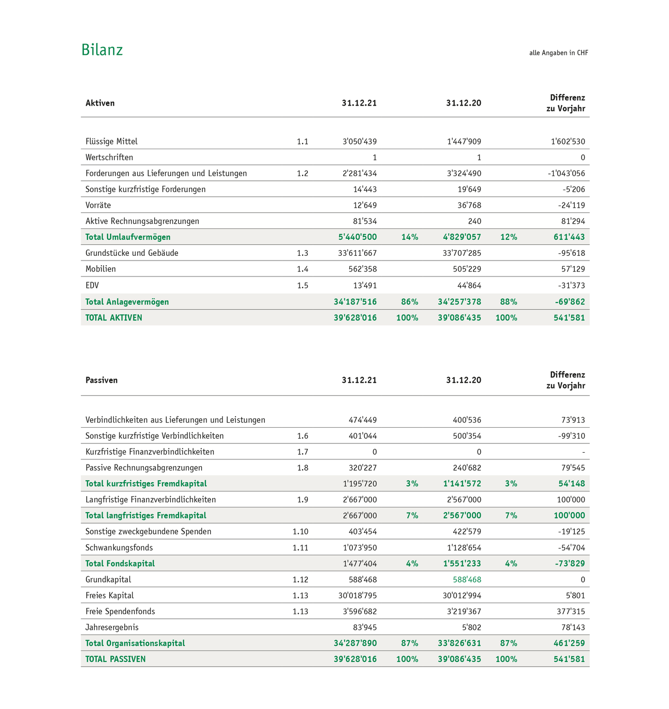
Task: Click the Jahresergebnis value 83'945
Action: point(364,628)
